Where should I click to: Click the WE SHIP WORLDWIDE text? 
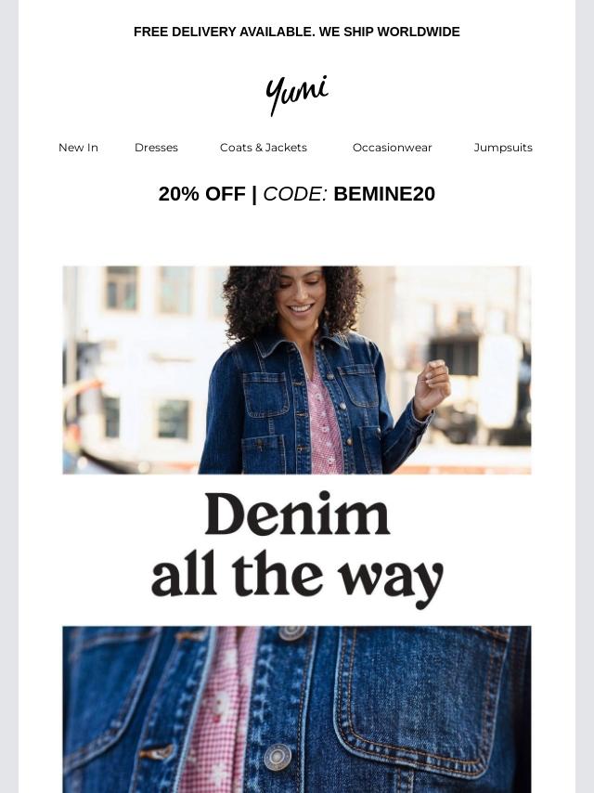(x=390, y=32)
